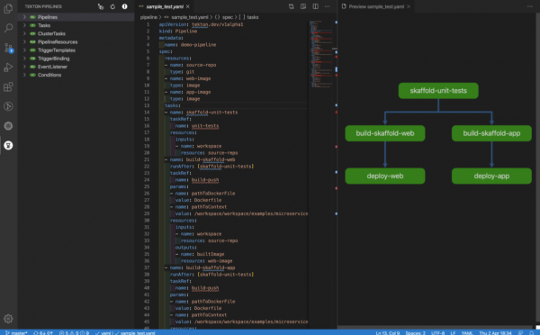Click the Preview panel horizontal scrollbar
Image resolution: width=540 pixels, height=335 pixels.
435,327
